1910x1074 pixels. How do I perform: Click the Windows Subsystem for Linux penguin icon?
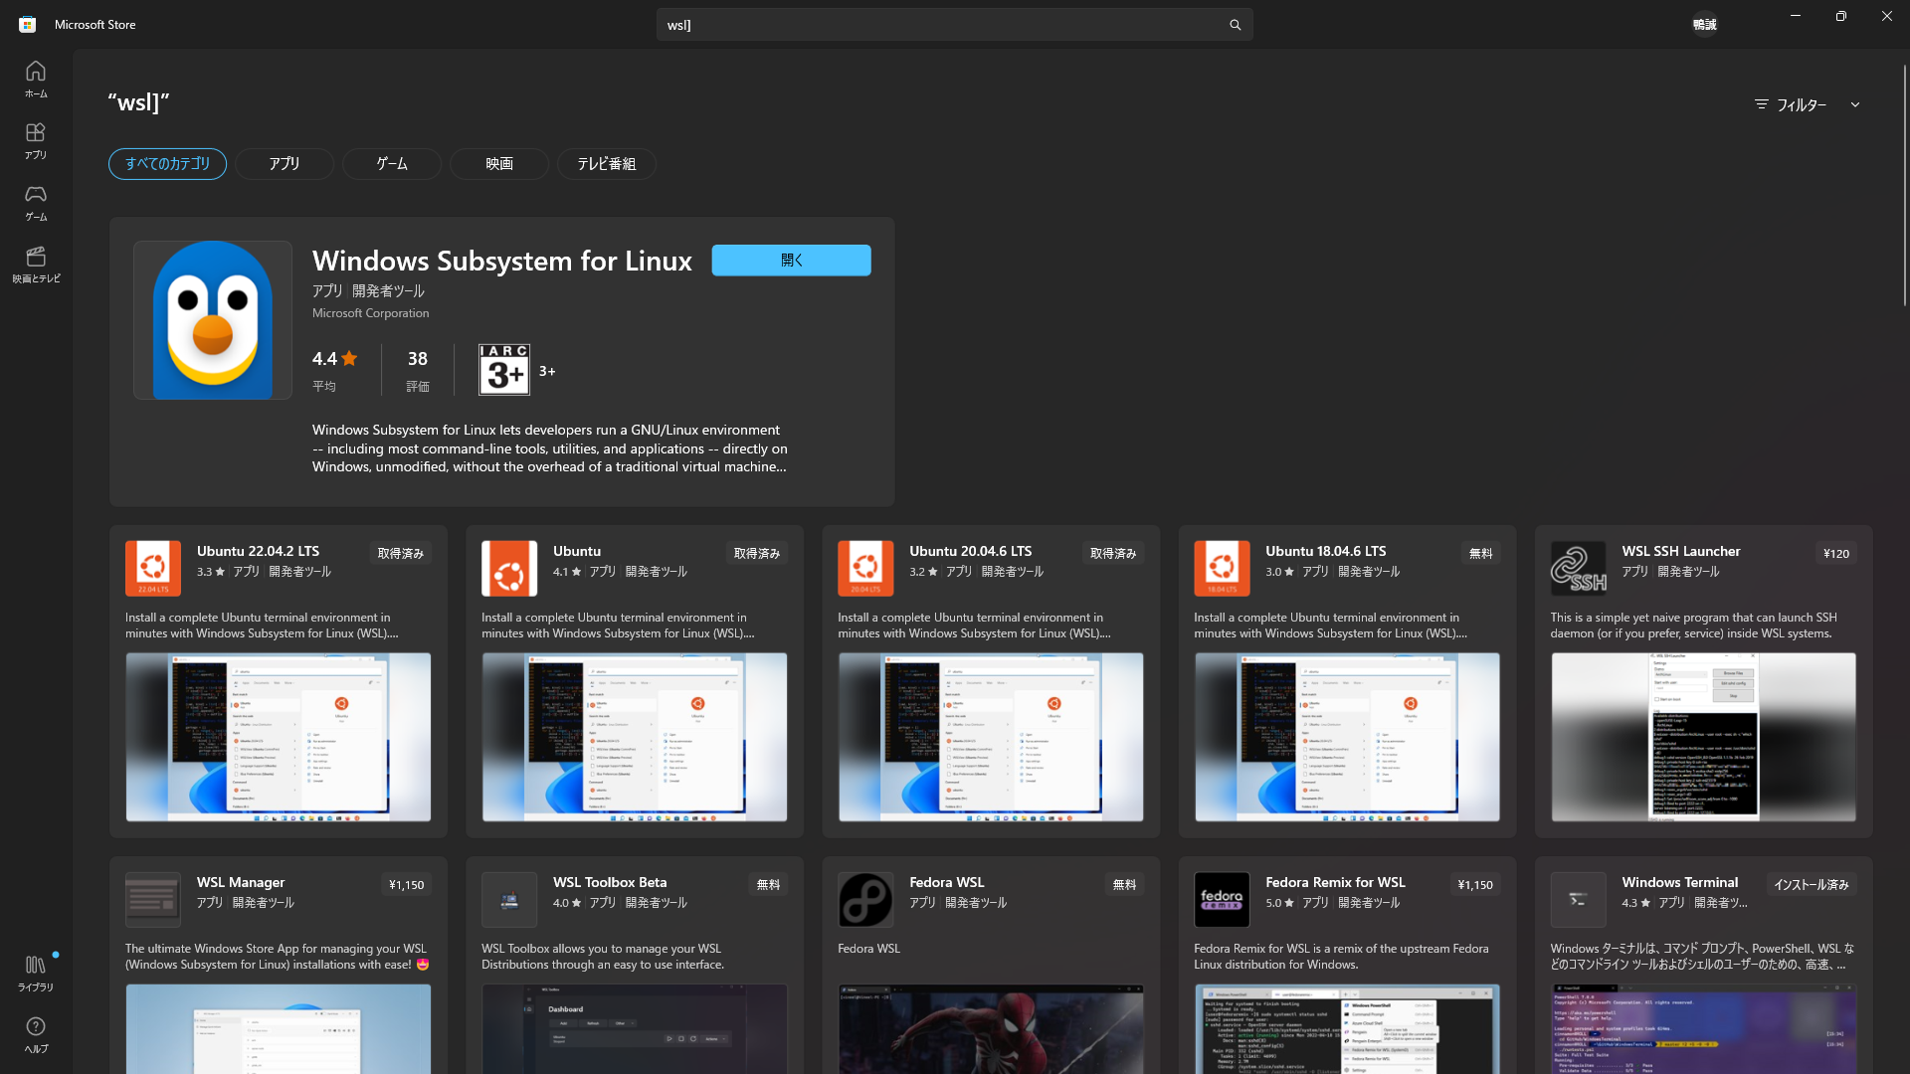pyautogui.click(x=213, y=320)
